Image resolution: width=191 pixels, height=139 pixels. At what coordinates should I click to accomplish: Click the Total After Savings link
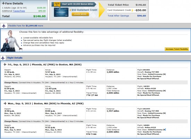pos(118,16)
